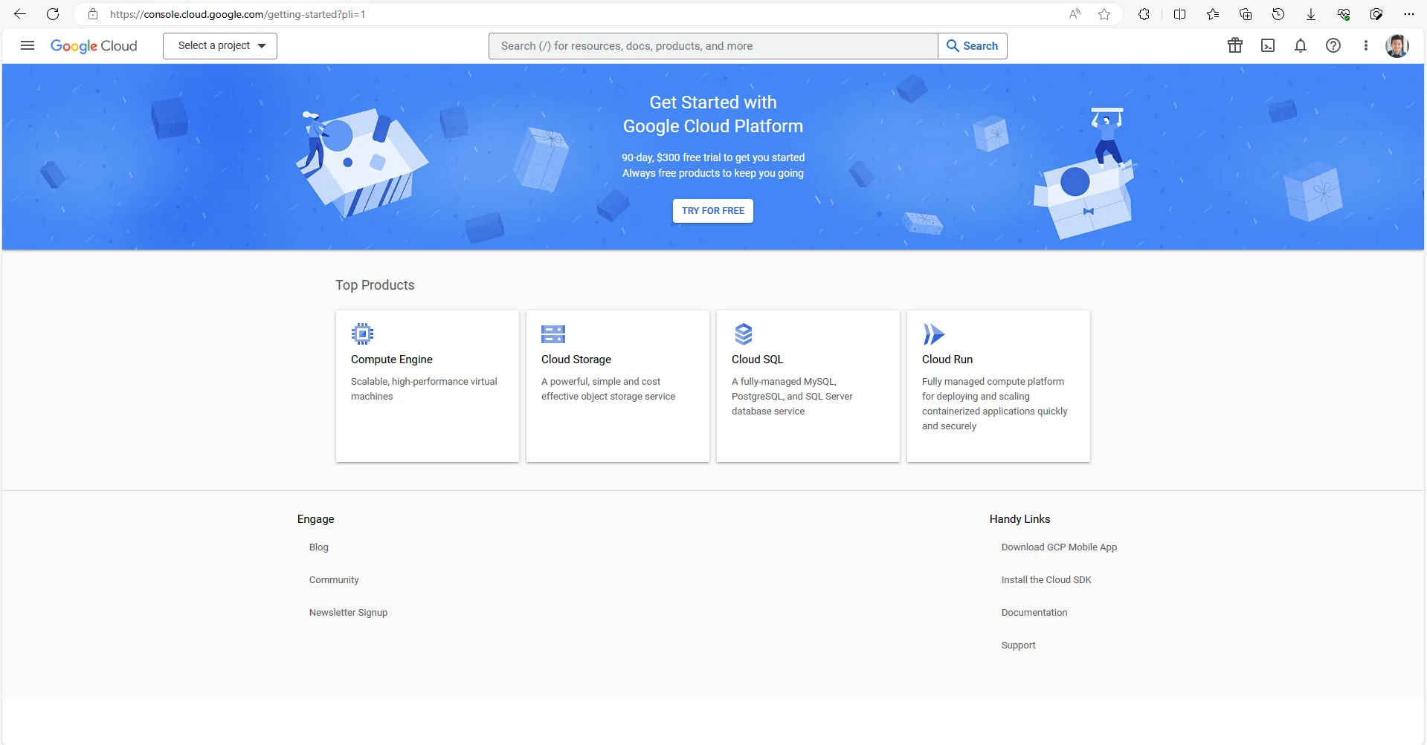Open the three-dot settings menu

point(1366,45)
